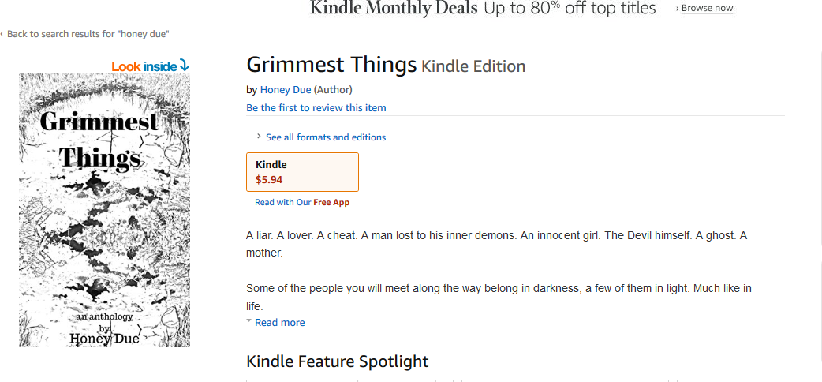
Task: Click the small arrow before Browse now
Action: click(x=678, y=9)
